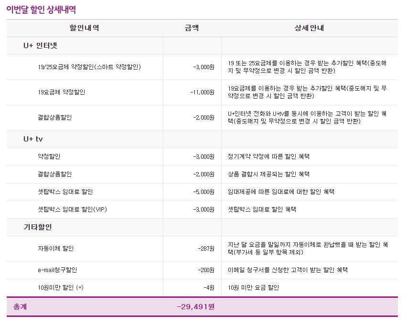Click the 이번달 할인 상세내역 heading
This screenshot has width=406, height=325.
(x=41, y=10)
